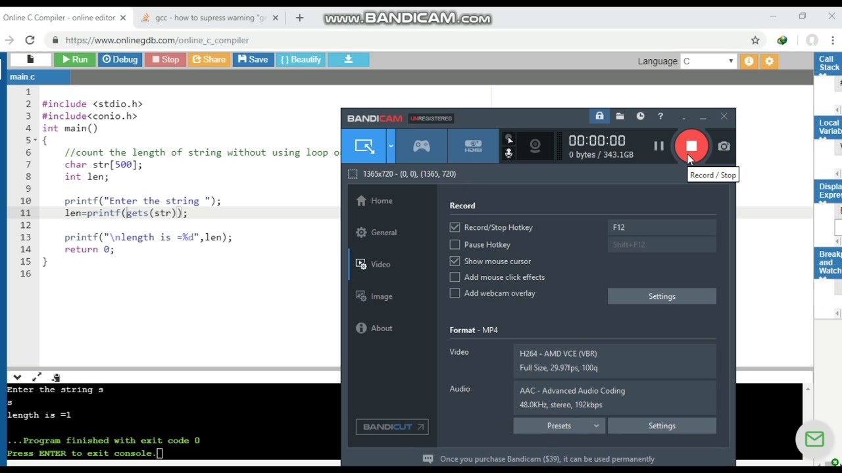Click the browser address bar URL
The width and height of the screenshot is (842, 473).
coord(157,40)
